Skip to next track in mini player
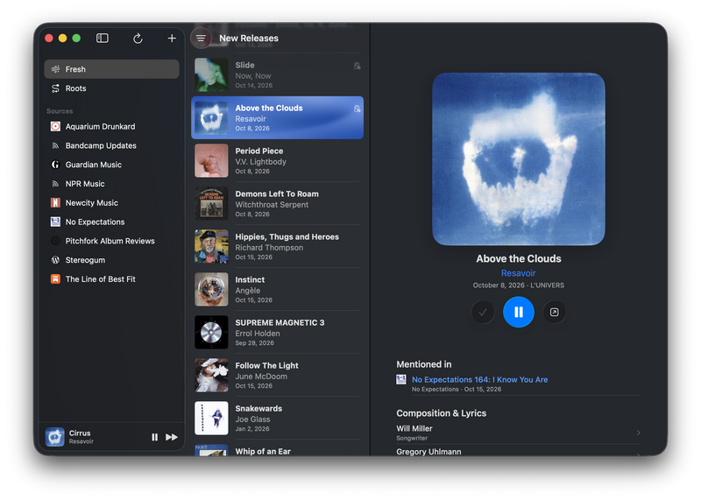The height and width of the screenshot is (500, 701). (172, 437)
